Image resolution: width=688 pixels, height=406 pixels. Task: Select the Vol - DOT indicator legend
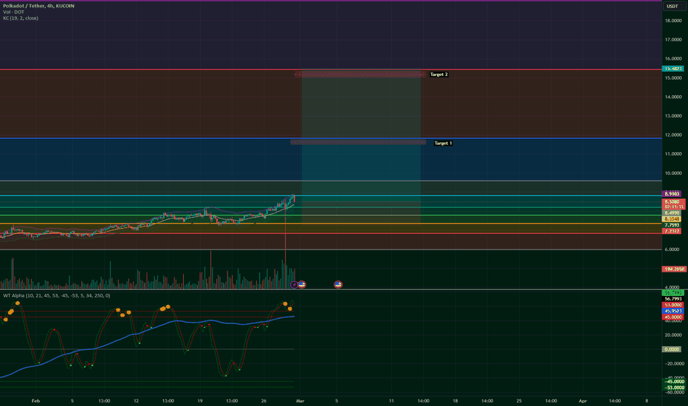pyautogui.click(x=13, y=12)
